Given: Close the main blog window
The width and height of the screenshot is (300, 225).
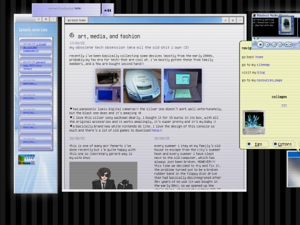Looking at the screenshot, I should tap(226, 21).
